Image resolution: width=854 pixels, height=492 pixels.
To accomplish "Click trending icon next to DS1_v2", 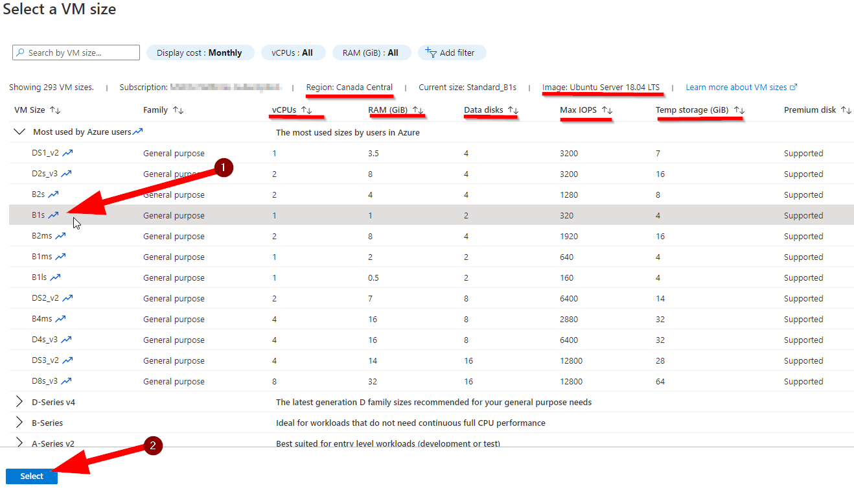I will coord(67,153).
